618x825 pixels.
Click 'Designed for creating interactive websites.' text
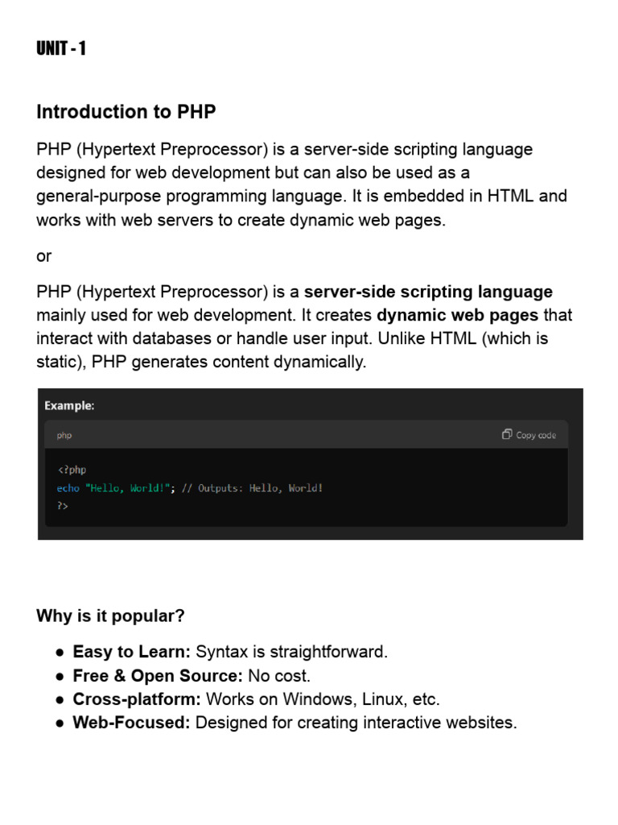[356, 723]
